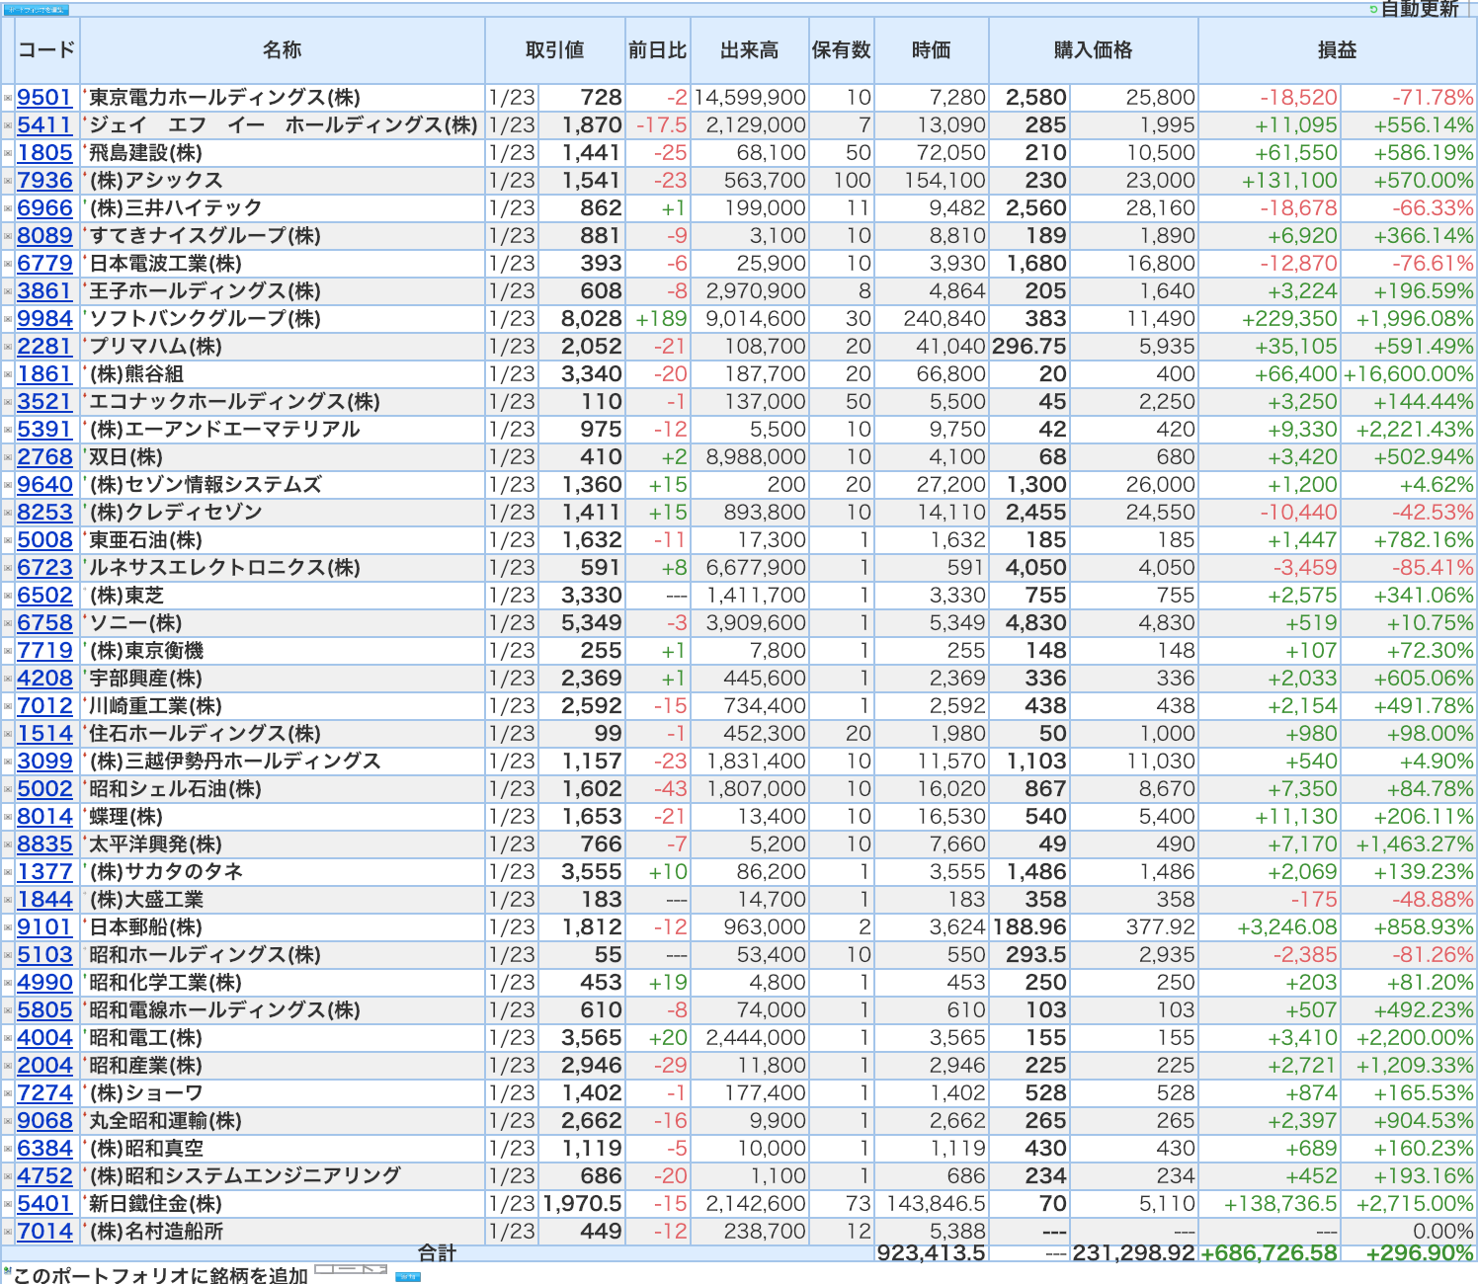Open stock code link 5401
1478x1284 pixels.
(x=44, y=1204)
